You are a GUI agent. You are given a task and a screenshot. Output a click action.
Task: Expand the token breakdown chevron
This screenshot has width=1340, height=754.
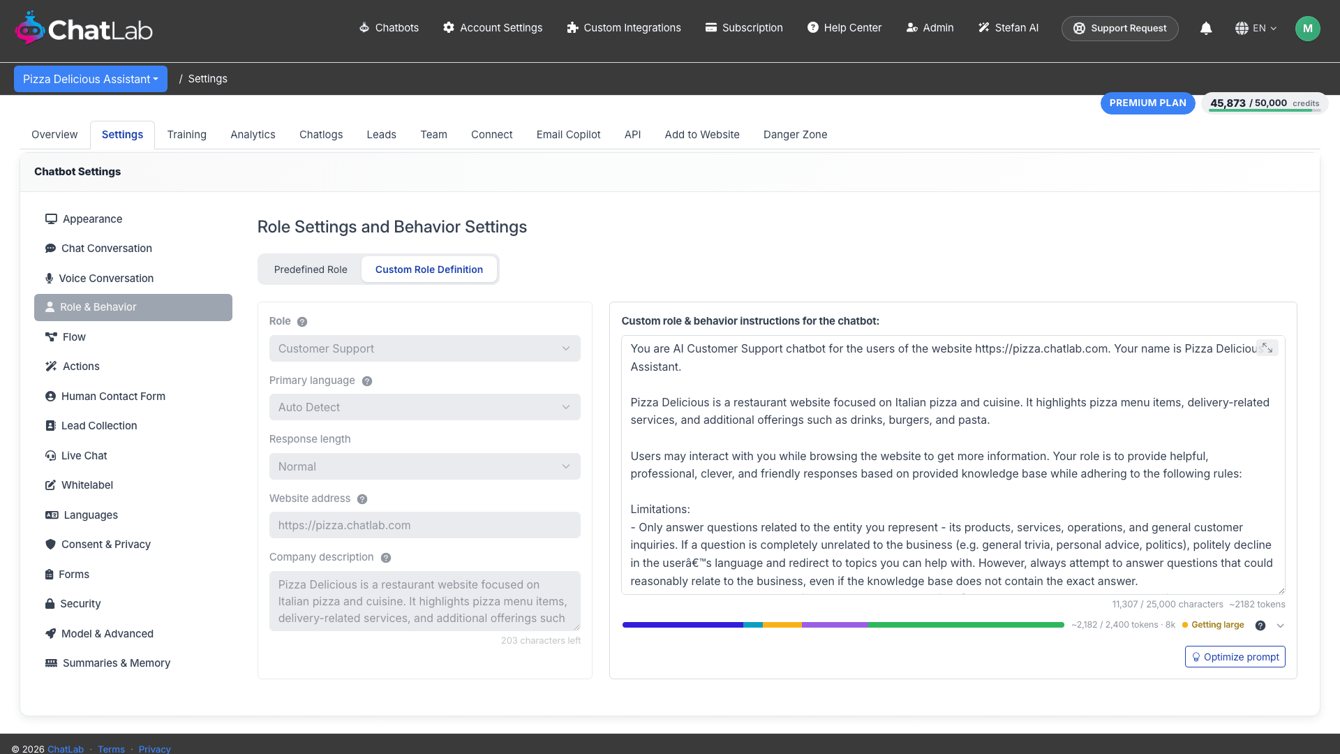click(x=1281, y=626)
